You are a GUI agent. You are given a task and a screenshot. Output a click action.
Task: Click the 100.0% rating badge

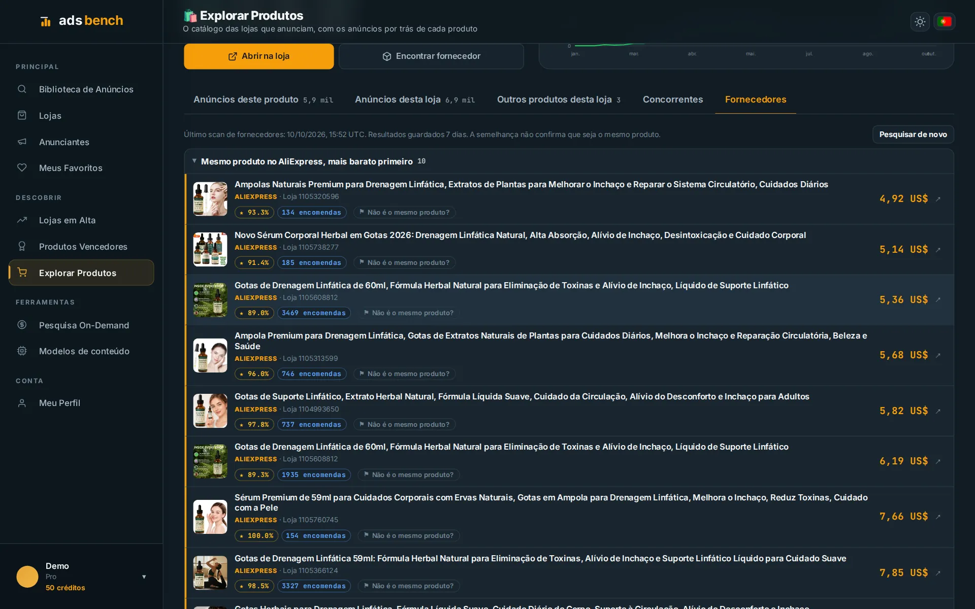[x=256, y=535]
